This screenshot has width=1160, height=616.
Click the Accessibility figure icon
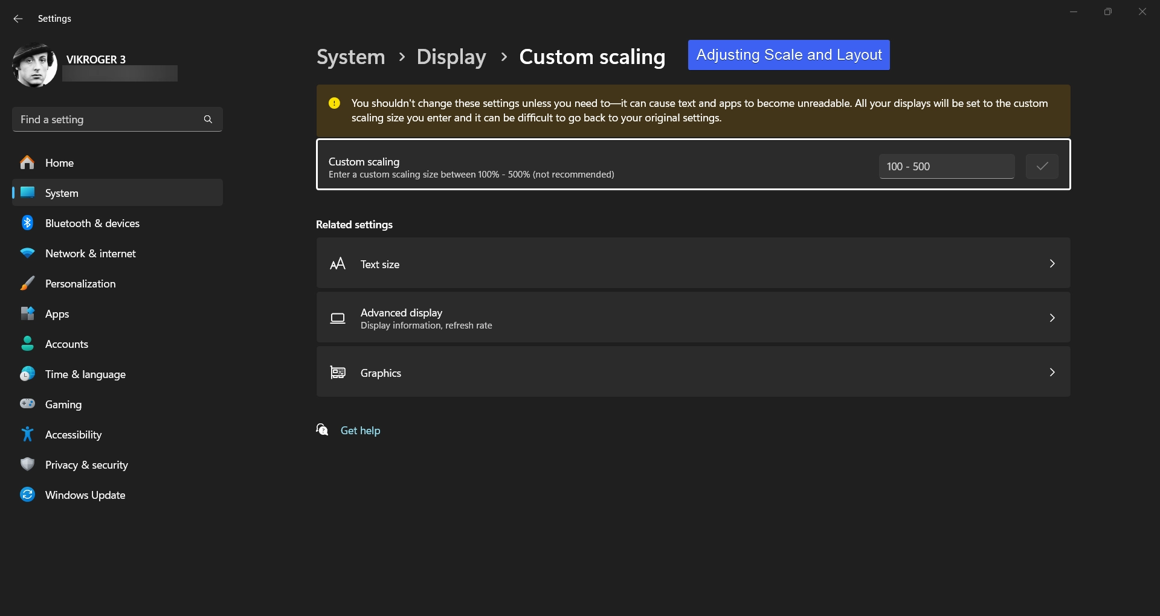coord(27,434)
